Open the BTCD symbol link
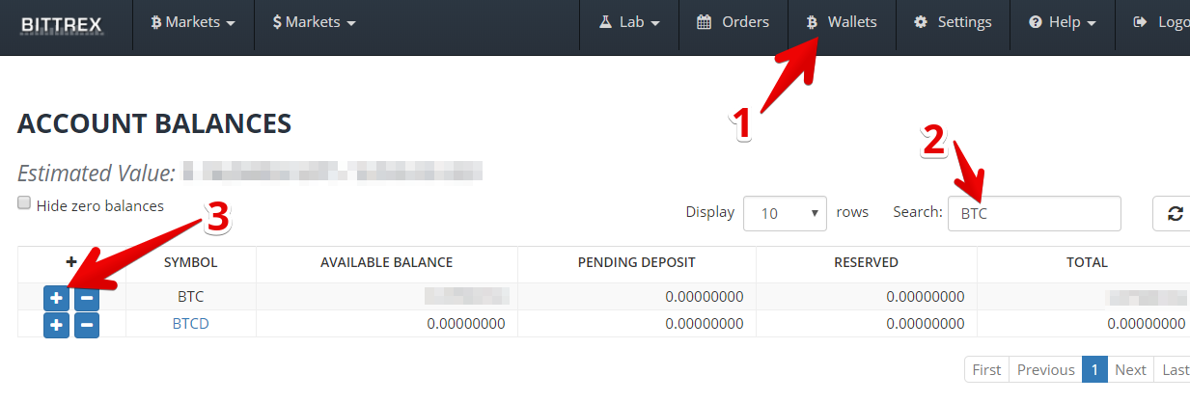The width and height of the screenshot is (1190, 402). pyautogui.click(x=190, y=324)
